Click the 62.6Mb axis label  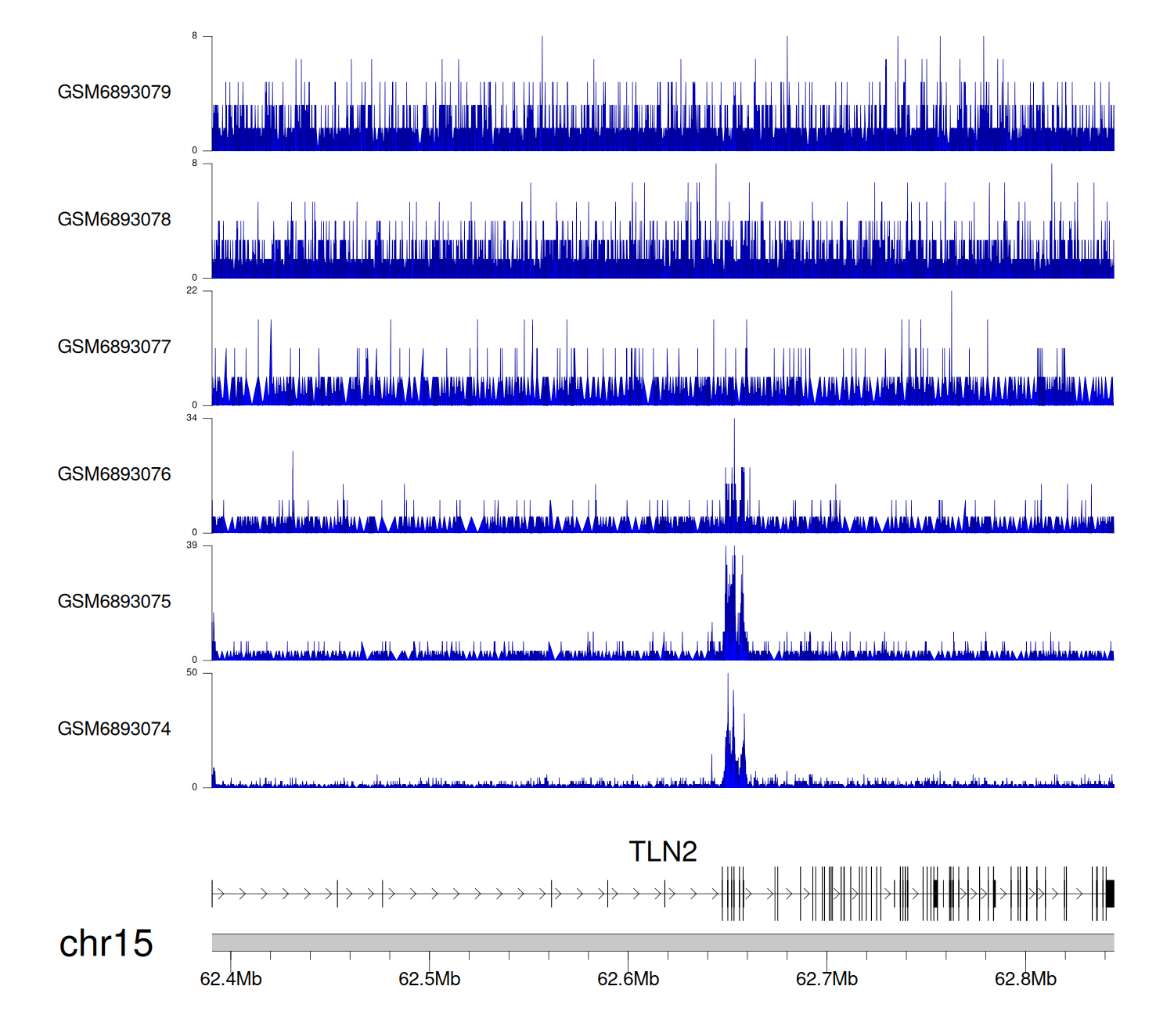pyautogui.click(x=628, y=980)
